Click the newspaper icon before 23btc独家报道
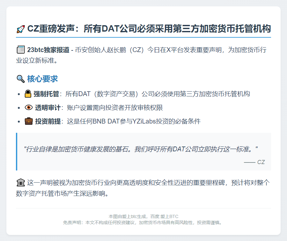The image size is (287, 241). pos(20,50)
